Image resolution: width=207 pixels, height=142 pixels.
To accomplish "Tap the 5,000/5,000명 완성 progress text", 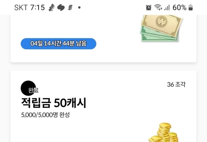I will tap(45, 115).
